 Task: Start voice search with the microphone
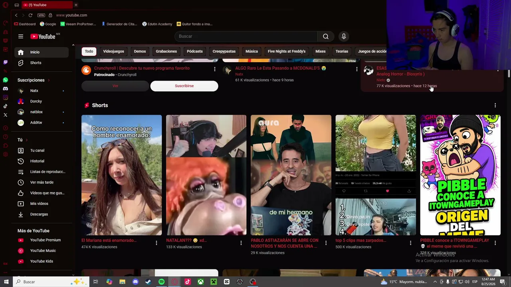[344, 36]
